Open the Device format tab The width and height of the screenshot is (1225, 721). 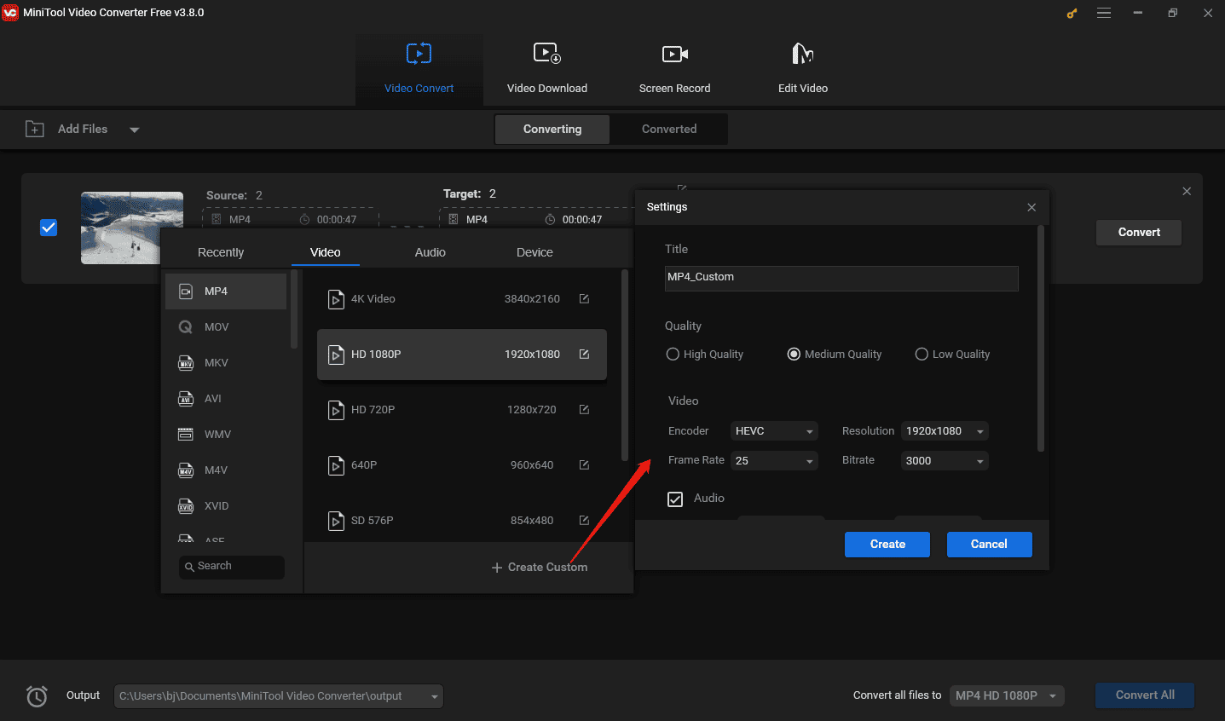pyautogui.click(x=534, y=252)
